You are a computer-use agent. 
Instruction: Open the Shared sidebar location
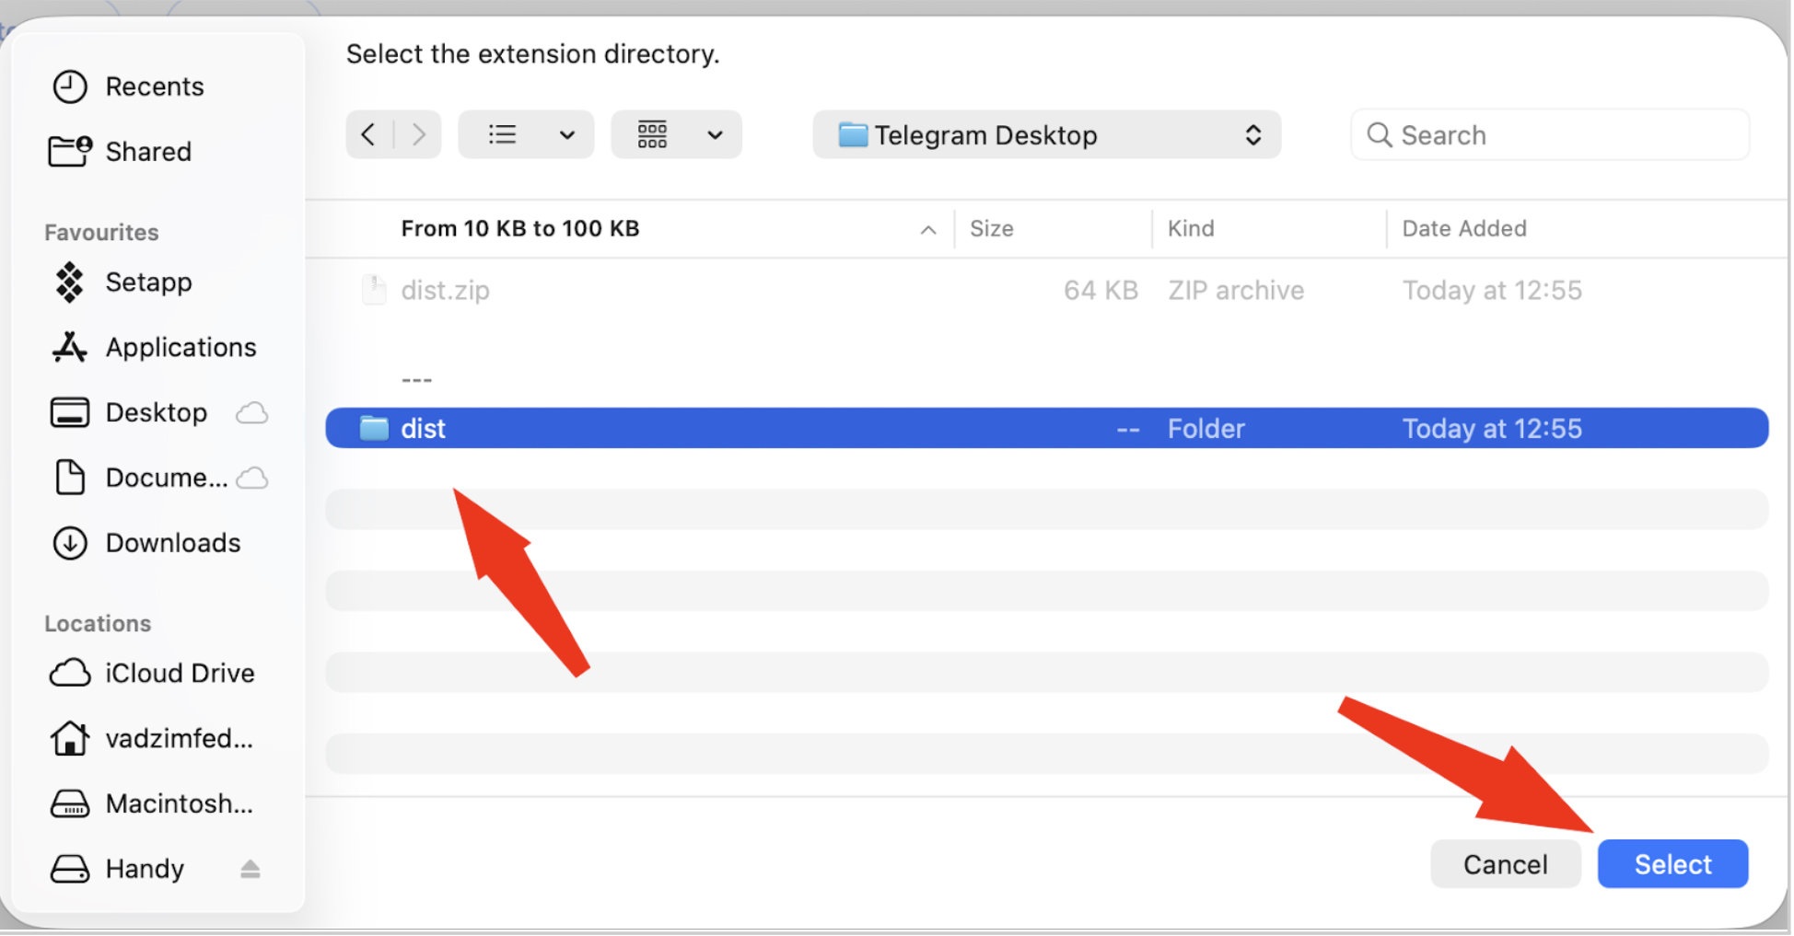click(148, 152)
